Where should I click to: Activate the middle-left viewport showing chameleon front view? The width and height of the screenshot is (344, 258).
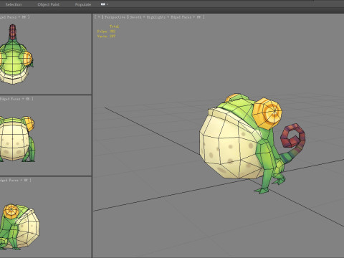46,135
